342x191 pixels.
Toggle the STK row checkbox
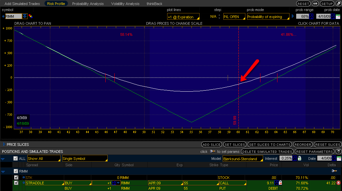[16, 177]
